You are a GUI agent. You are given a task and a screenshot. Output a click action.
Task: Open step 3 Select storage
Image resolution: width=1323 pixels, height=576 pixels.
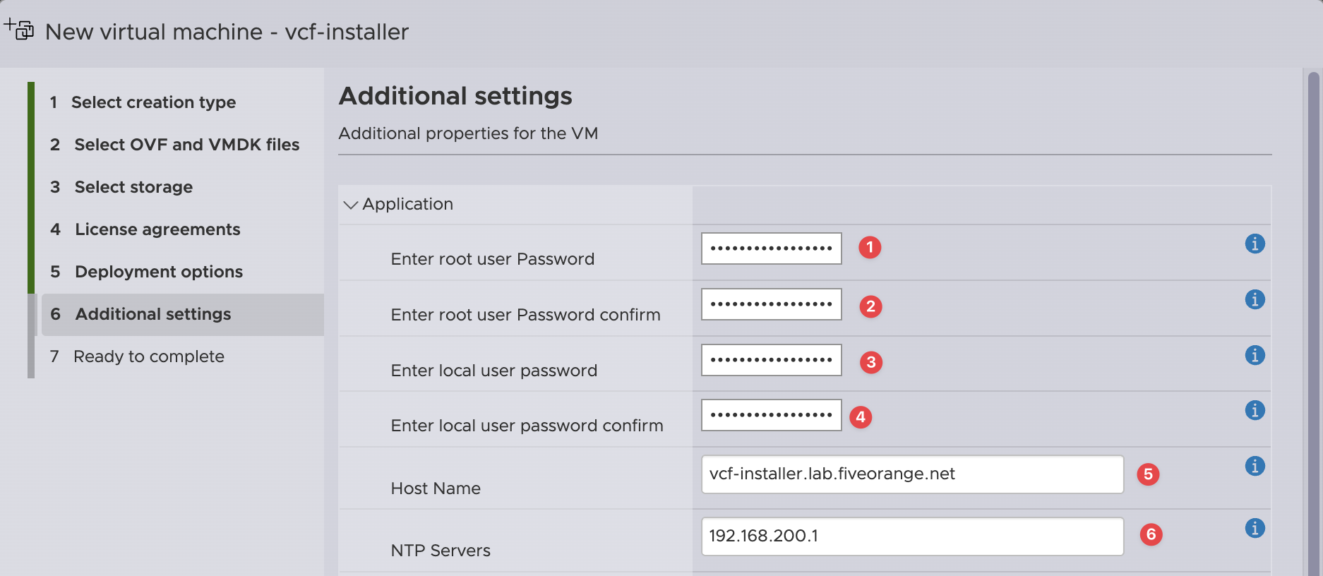click(x=133, y=187)
